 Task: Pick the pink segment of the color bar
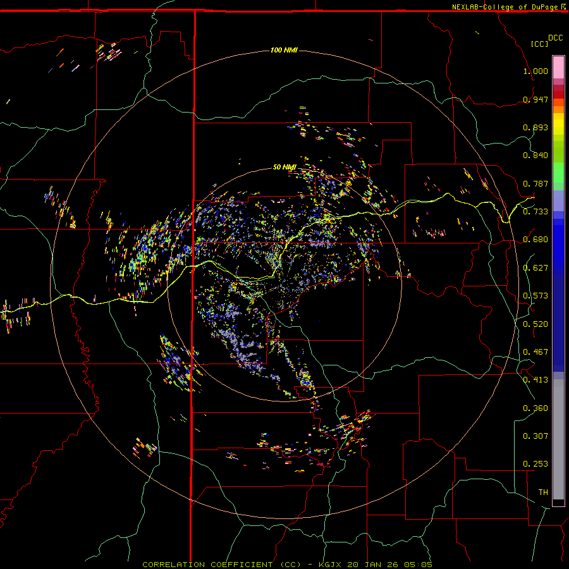coord(558,68)
